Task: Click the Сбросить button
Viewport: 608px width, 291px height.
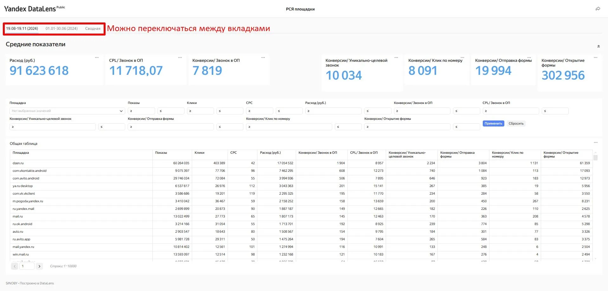Action: (516, 124)
